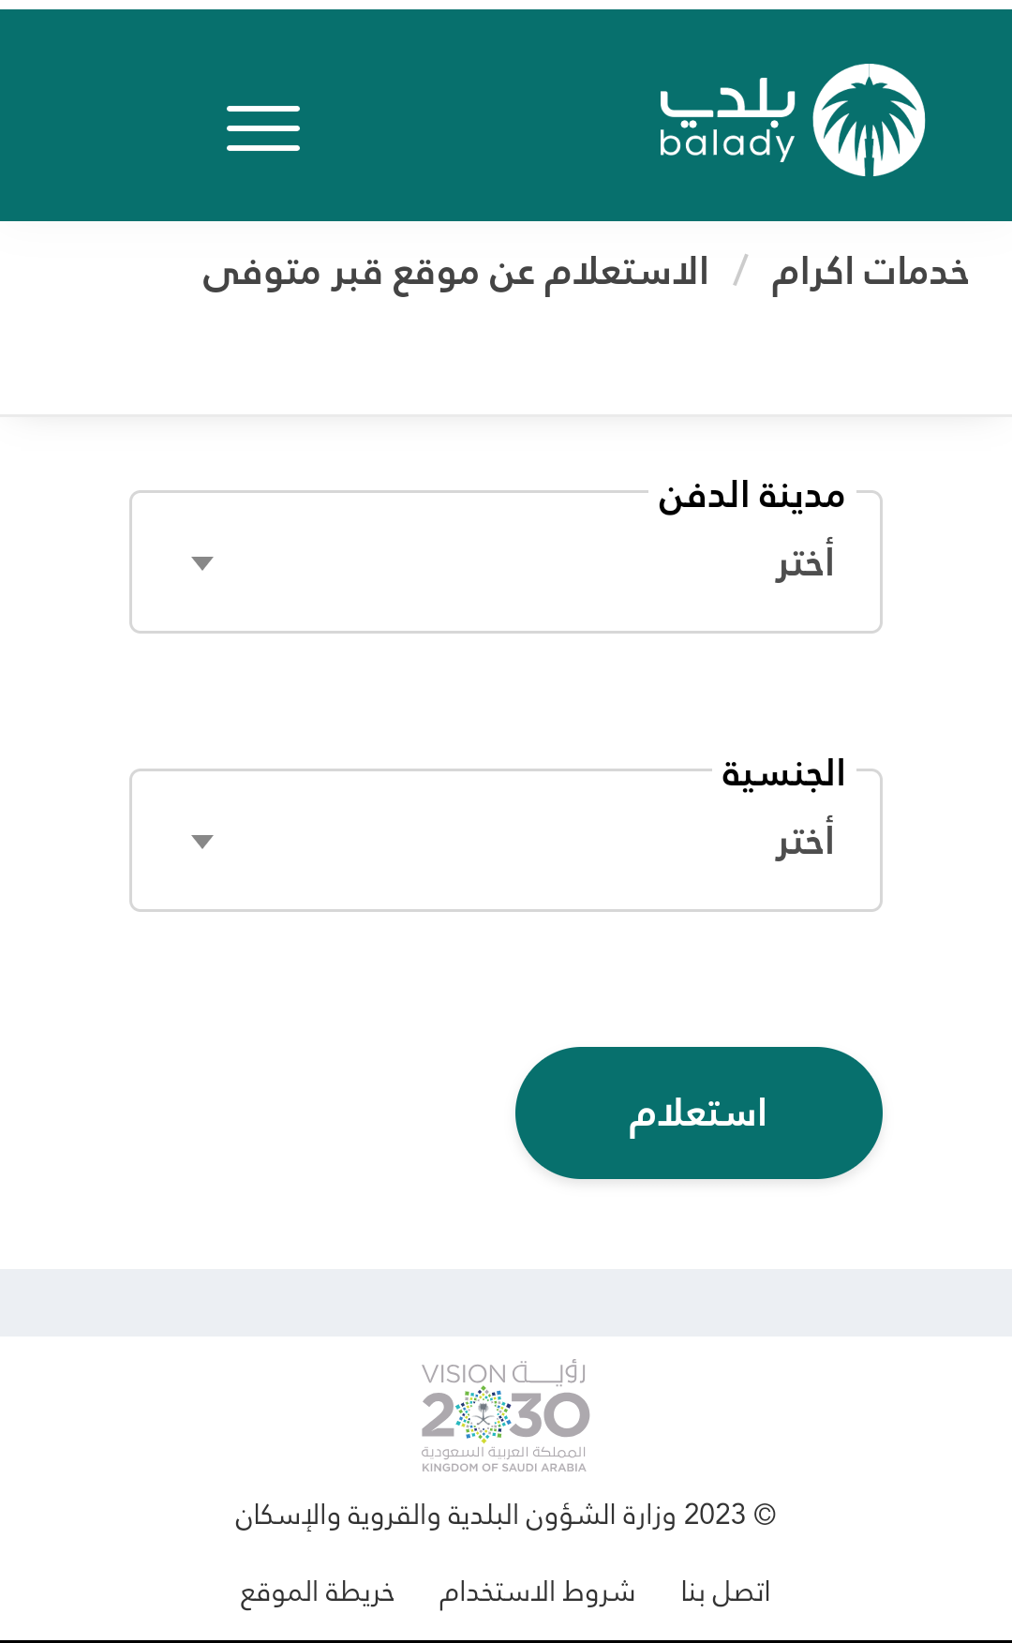Click the "أختر" placeholder under الجنسية

click(x=805, y=842)
